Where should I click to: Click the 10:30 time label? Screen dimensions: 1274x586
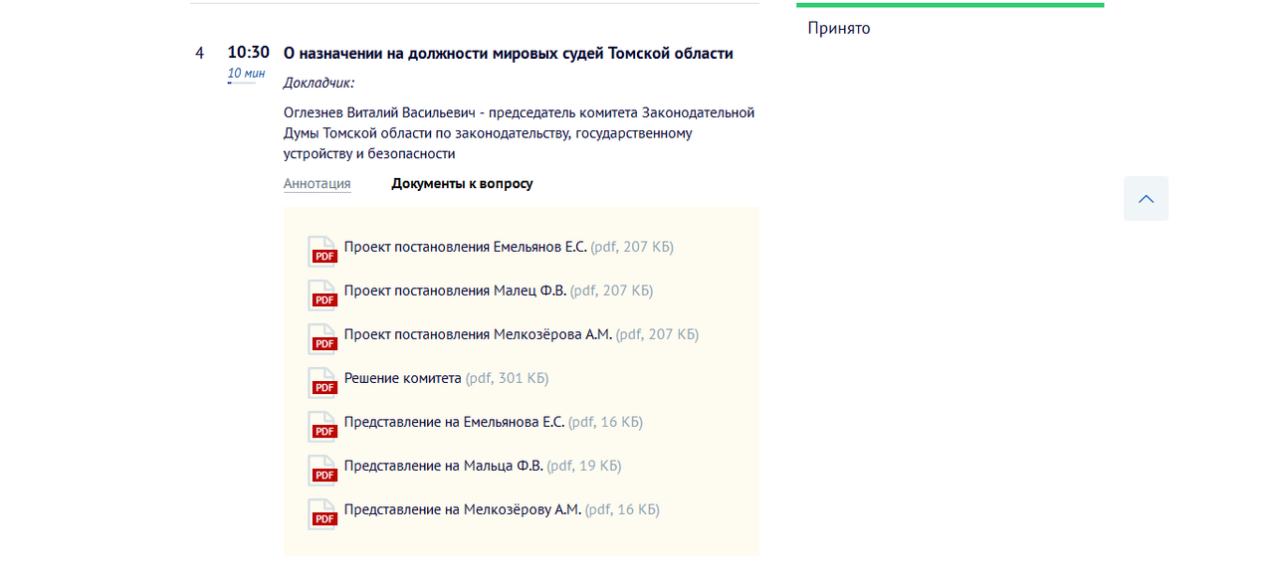[248, 52]
